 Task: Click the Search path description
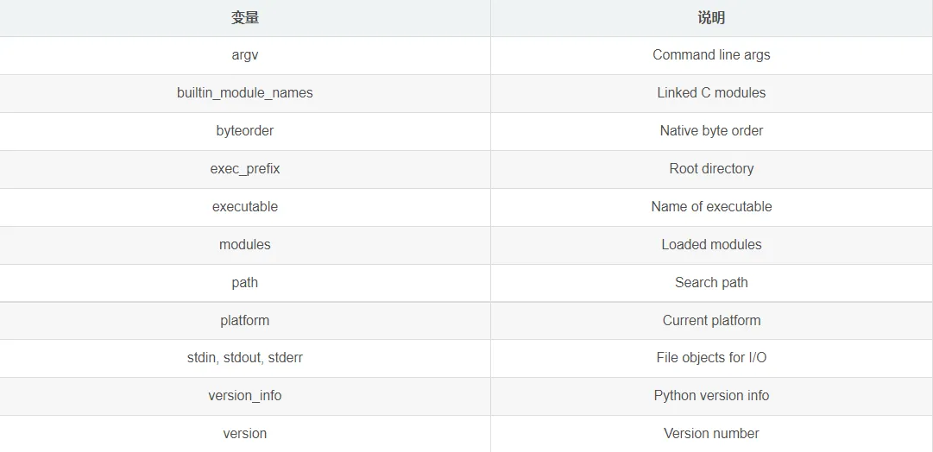point(711,282)
